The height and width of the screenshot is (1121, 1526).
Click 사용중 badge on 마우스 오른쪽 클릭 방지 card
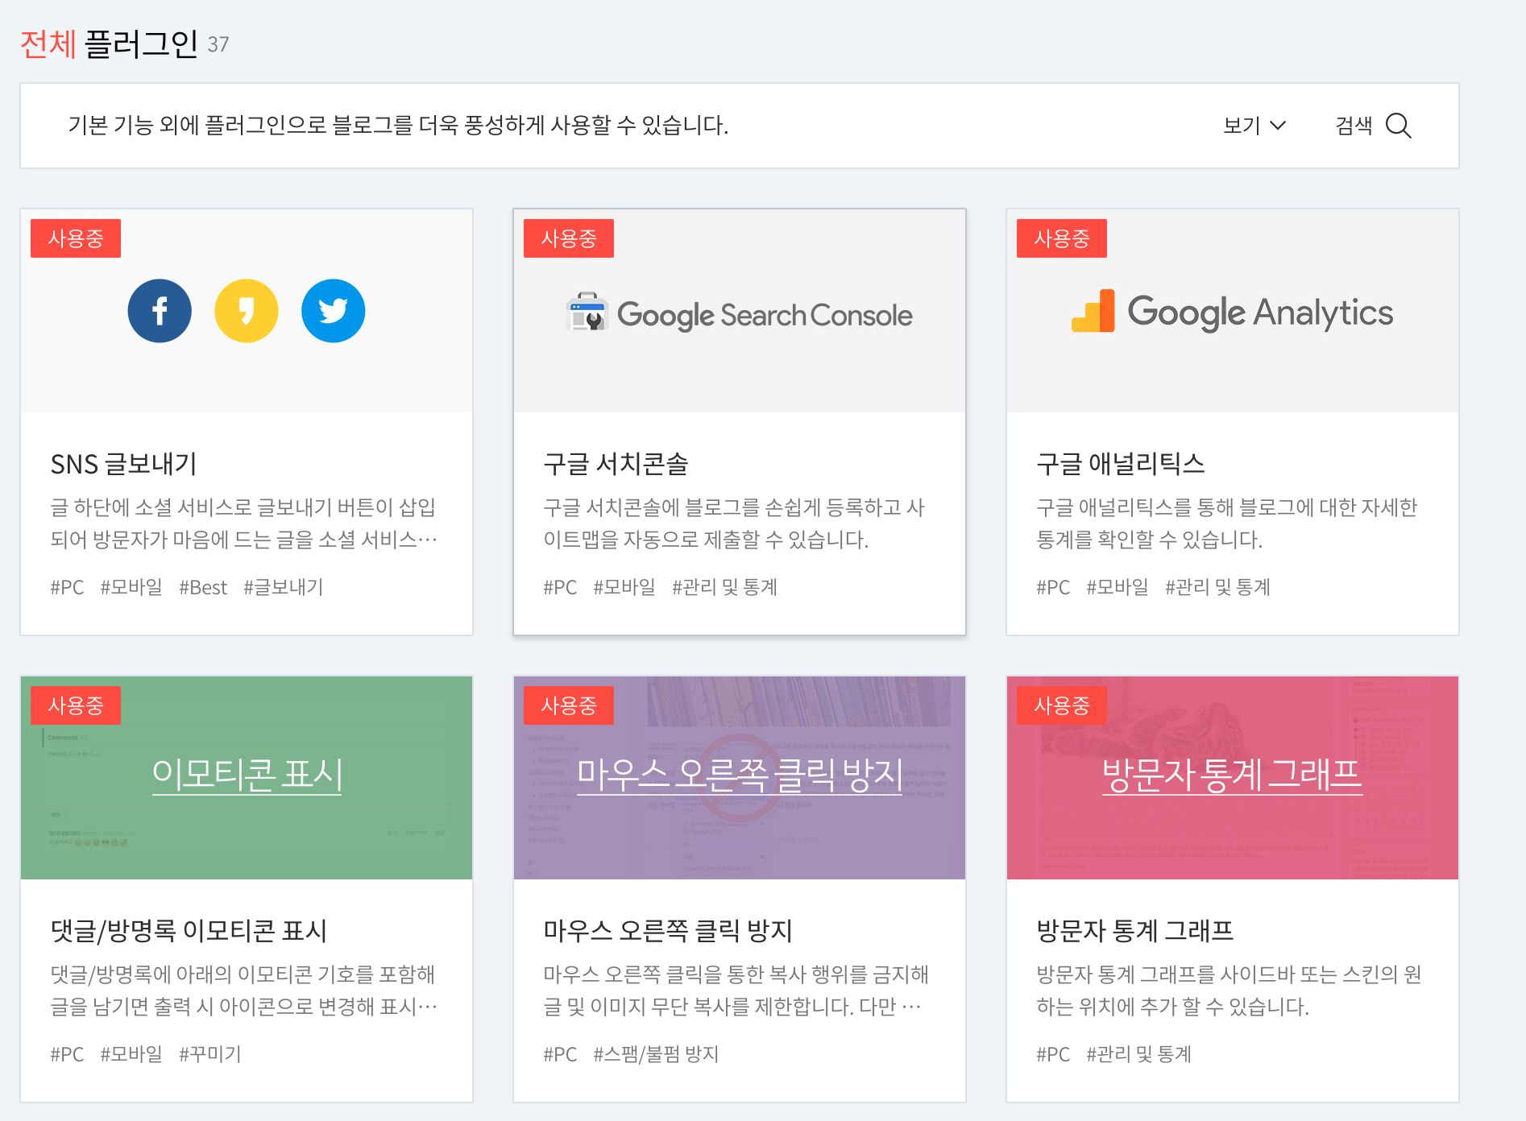point(569,705)
